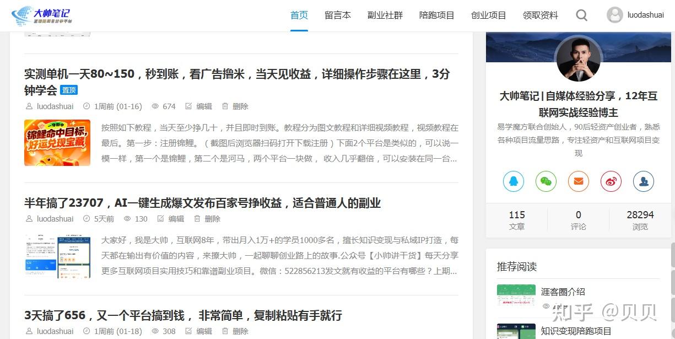Open the 半年搞了23707 article thumbnail
675x339 pixels.
[57, 256]
